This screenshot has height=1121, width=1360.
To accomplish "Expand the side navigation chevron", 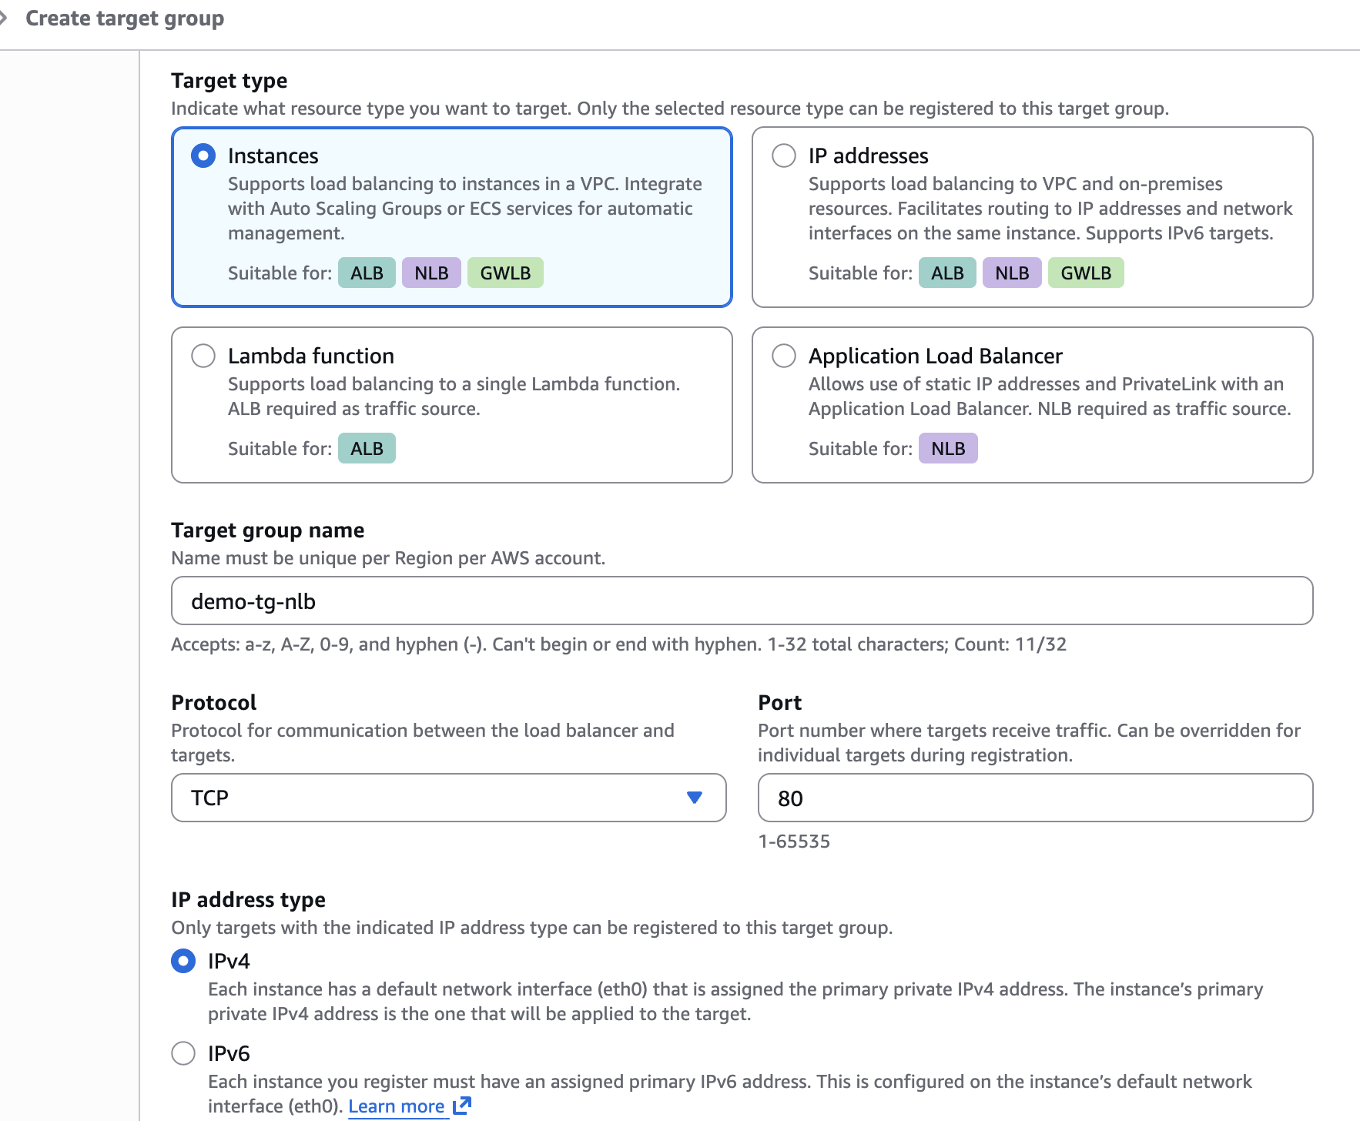I will click(x=4, y=18).
